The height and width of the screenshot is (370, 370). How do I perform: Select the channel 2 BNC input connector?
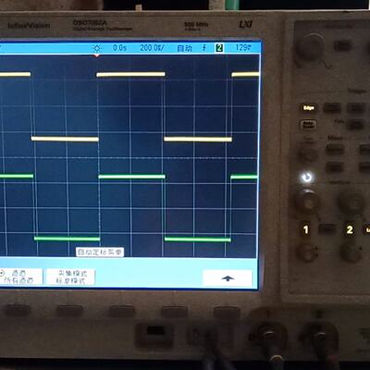[320, 337]
